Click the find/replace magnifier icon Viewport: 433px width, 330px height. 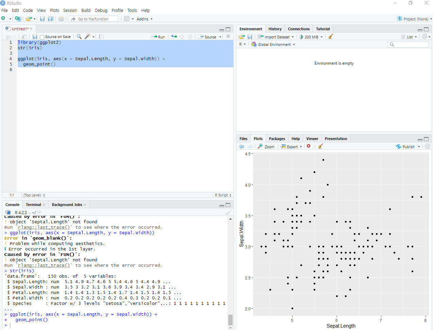coord(79,37)
